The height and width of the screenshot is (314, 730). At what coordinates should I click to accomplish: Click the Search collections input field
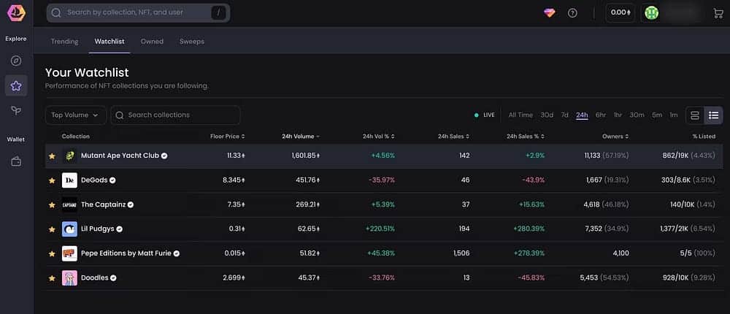(179, 115)
